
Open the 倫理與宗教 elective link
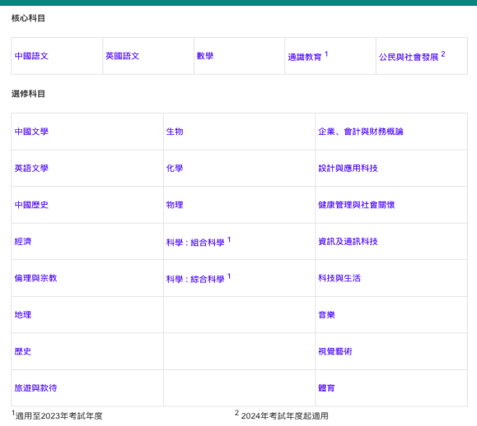coord(35,278)
